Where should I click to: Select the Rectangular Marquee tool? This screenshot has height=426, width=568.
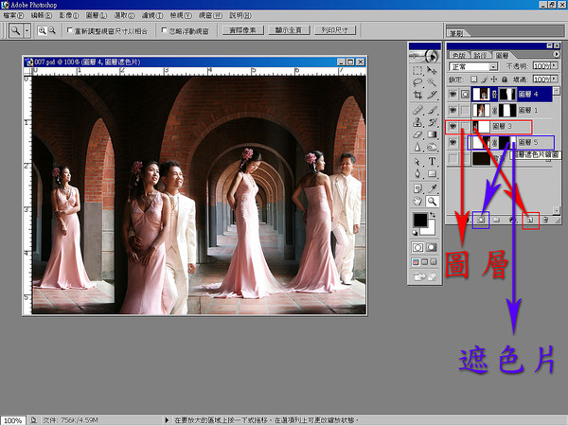[x=417, y=71]
